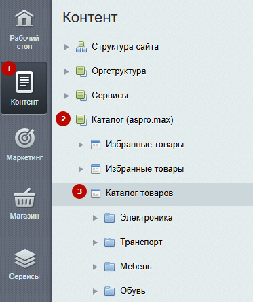This screenshot has height=302, width=253.
Task: Expand the Транспорт section arrow
Action: click(95, 242)
